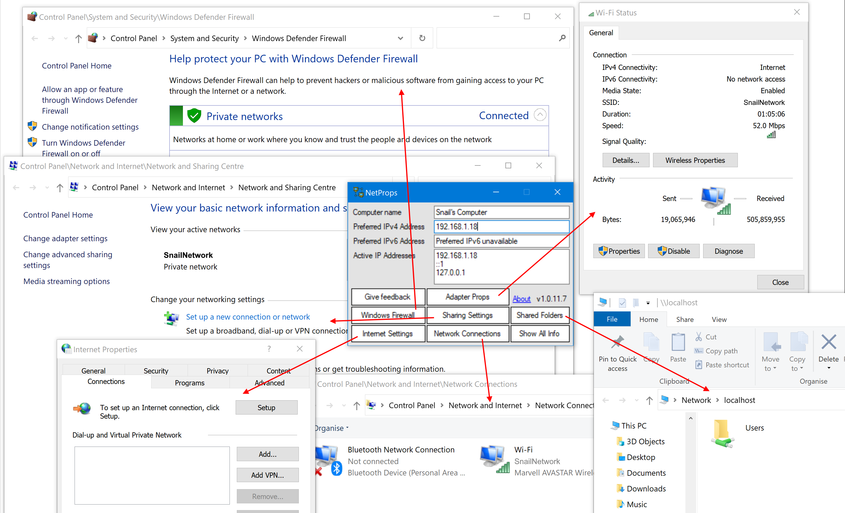Screen dimensions: 845x513
Task: Switch to the Share tab in Explorer
Action: [685, 319]
